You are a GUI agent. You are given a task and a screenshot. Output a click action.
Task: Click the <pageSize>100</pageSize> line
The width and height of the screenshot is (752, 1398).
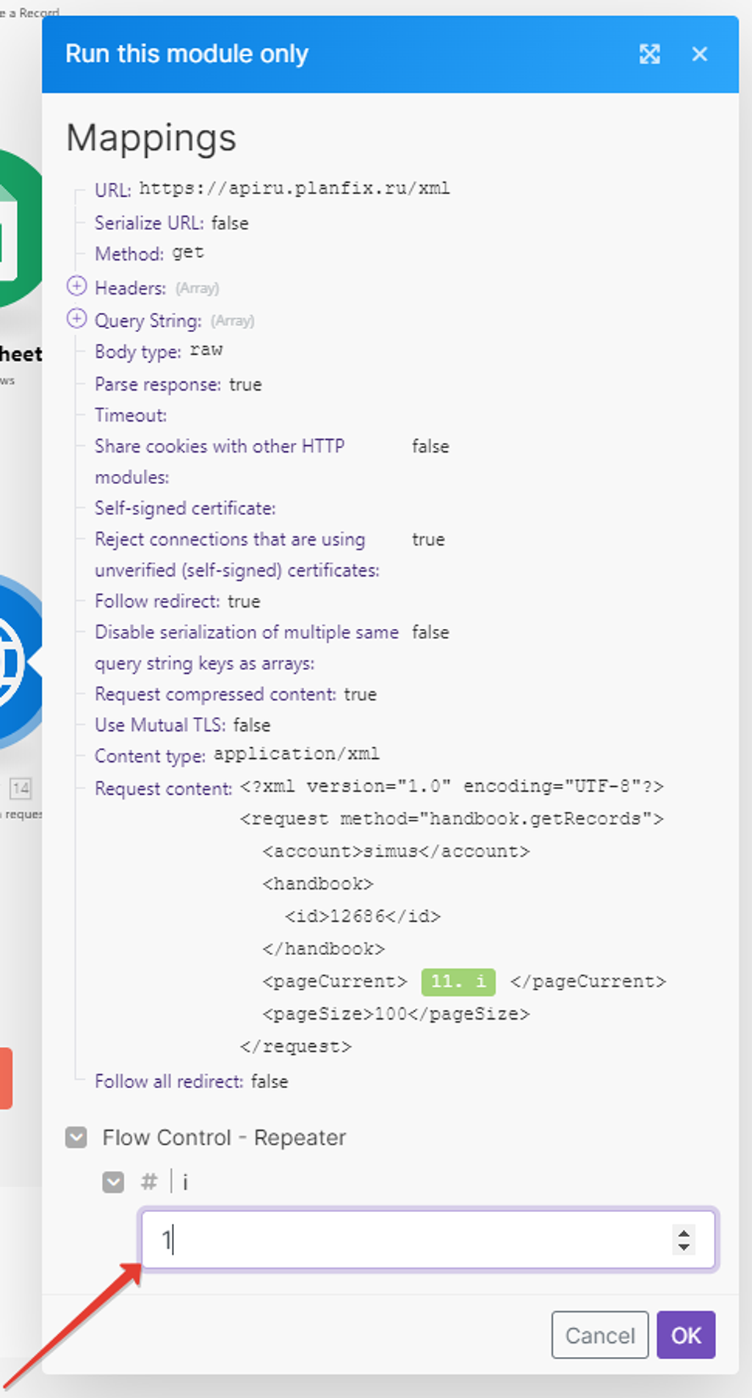click(x=396, y=1014)
